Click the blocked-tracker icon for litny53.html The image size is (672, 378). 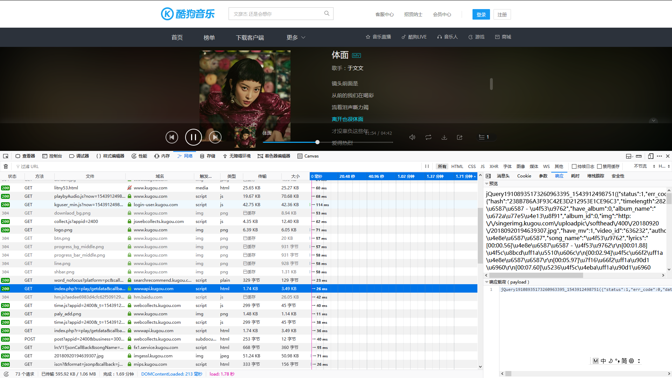click(129, 188)
